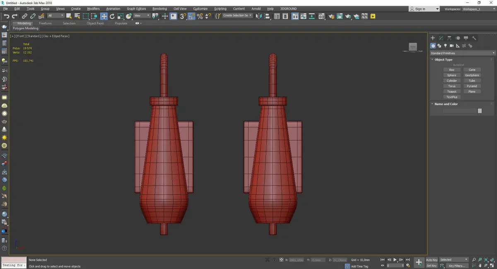
Task: Open Select by Name dialog icon
Action: (x=77, y=16)
